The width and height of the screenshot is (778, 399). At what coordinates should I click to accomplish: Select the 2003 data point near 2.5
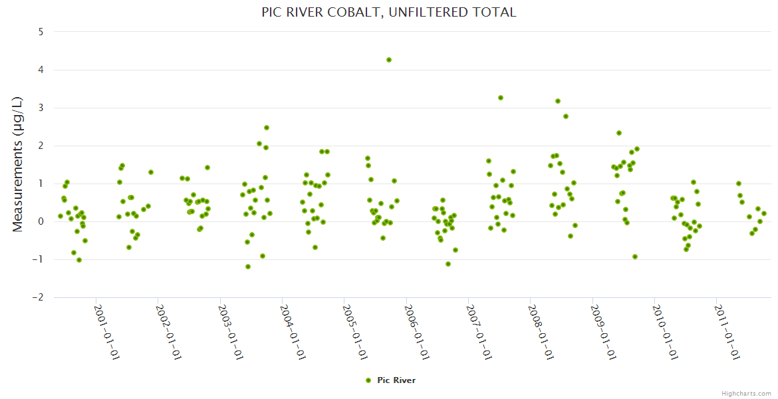click(267, 128)
